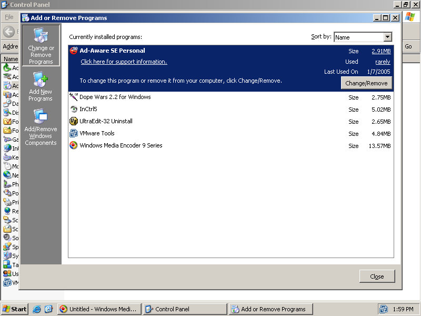Launch Internet Explorer from quick launch

tap(36, 309)
